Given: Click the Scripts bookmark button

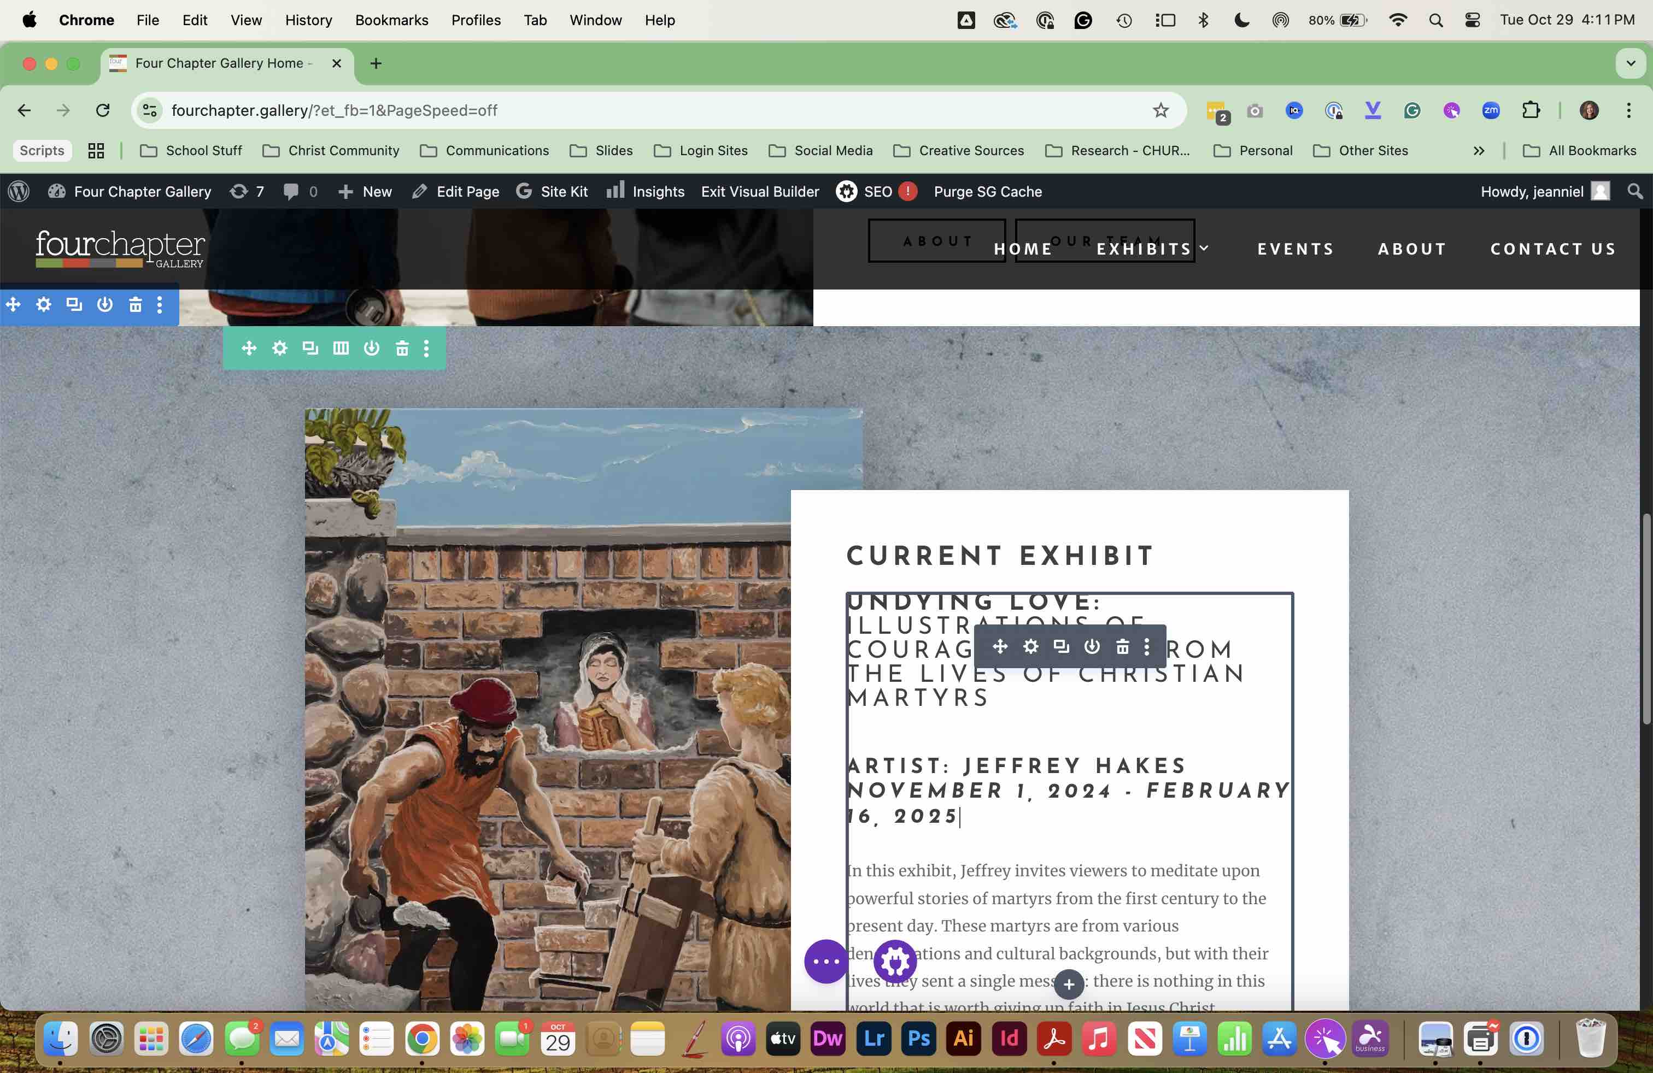Looking at the screenshot, I should [x=42, y=151].
